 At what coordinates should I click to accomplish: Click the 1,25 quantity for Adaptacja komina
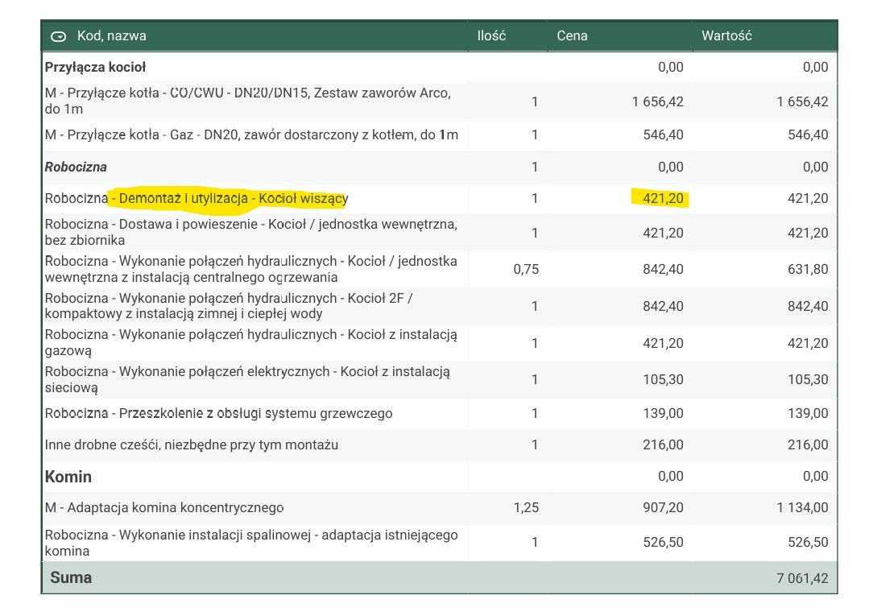click(x=526, y=508)
